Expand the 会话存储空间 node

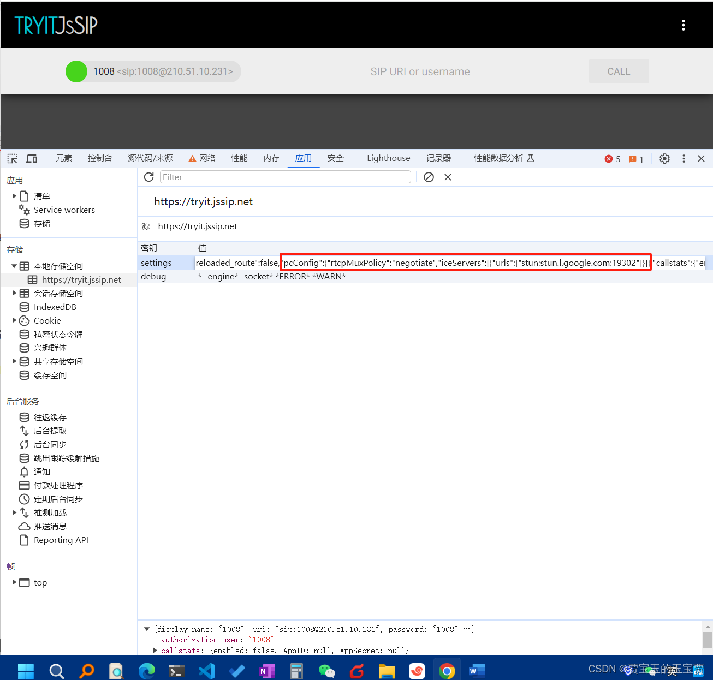14,293
